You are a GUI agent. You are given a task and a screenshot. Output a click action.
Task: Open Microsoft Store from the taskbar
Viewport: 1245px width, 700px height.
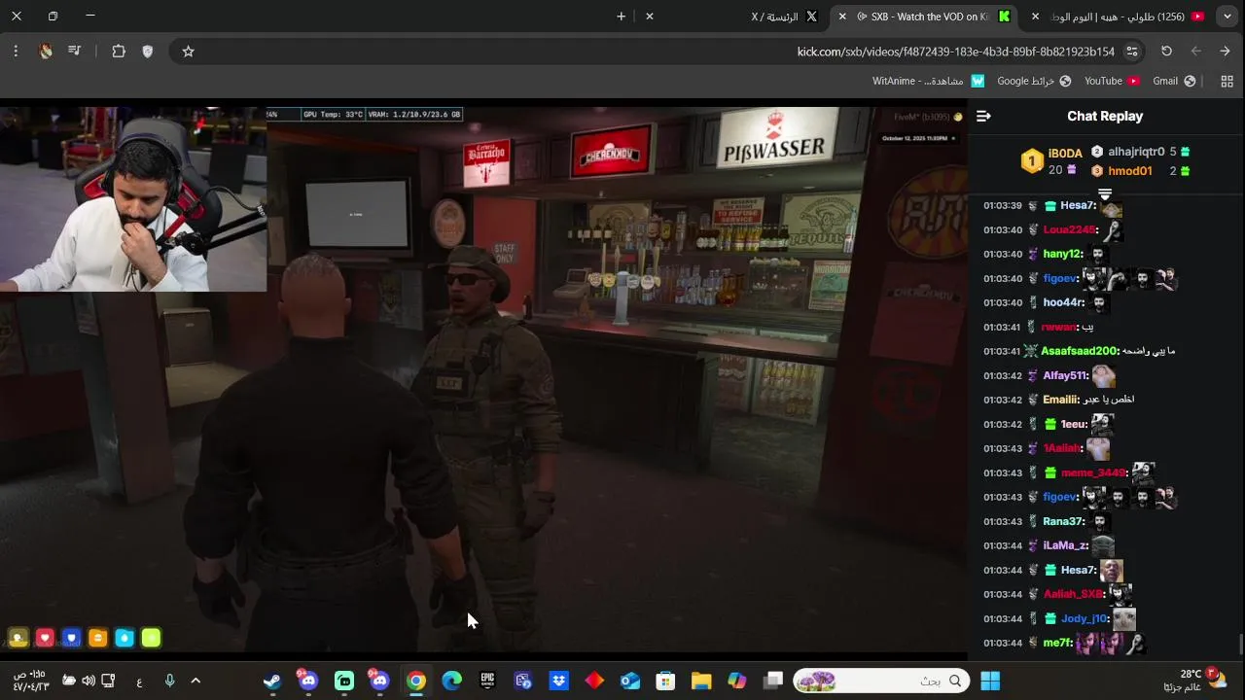[x=665, y=682]
